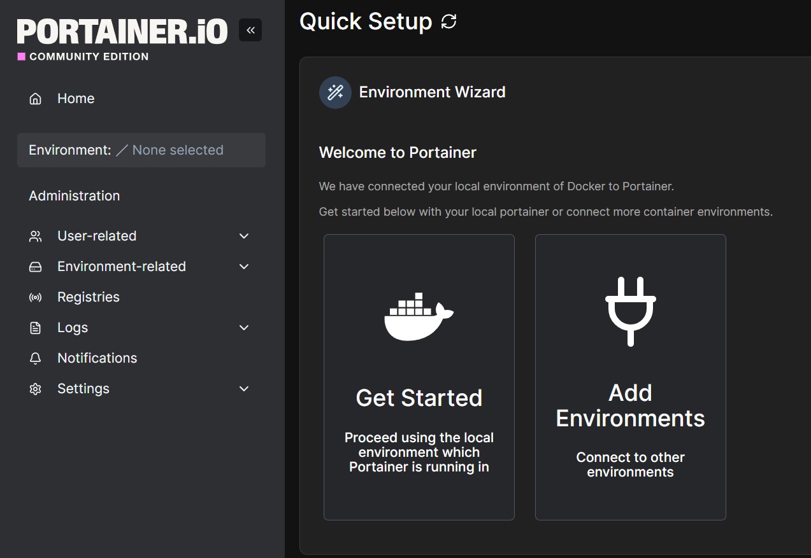Expand the User-related section
The height and width of the screenshot is (558, 811).
[x=243, y=235]
